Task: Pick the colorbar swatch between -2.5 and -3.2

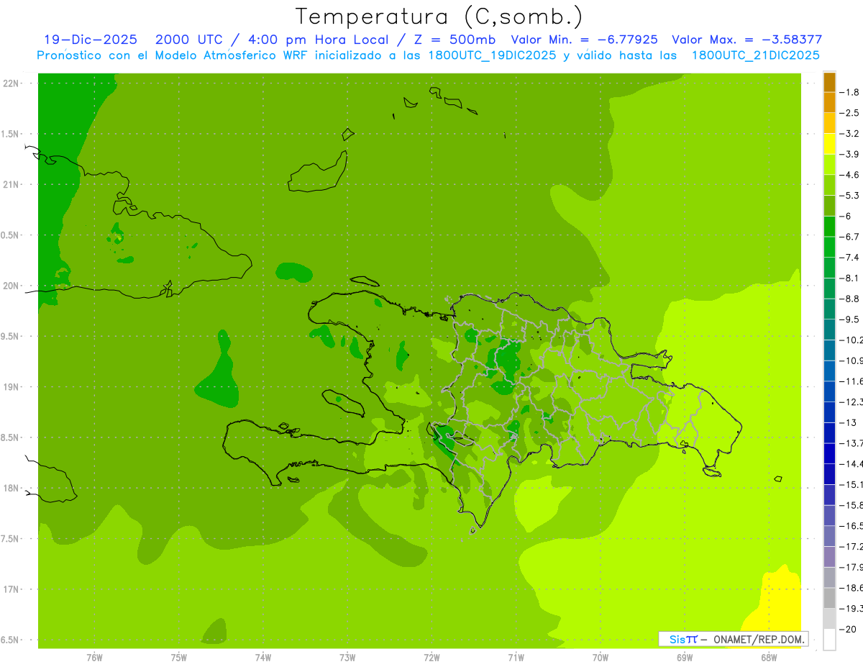Action: (830, 123)
